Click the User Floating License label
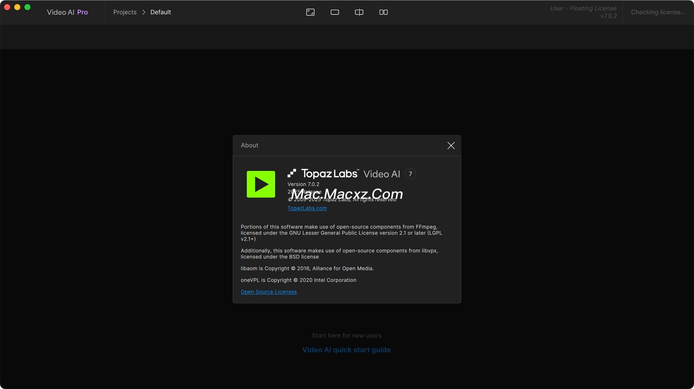This screenshot has width=694, height=389. click(583, 8)
